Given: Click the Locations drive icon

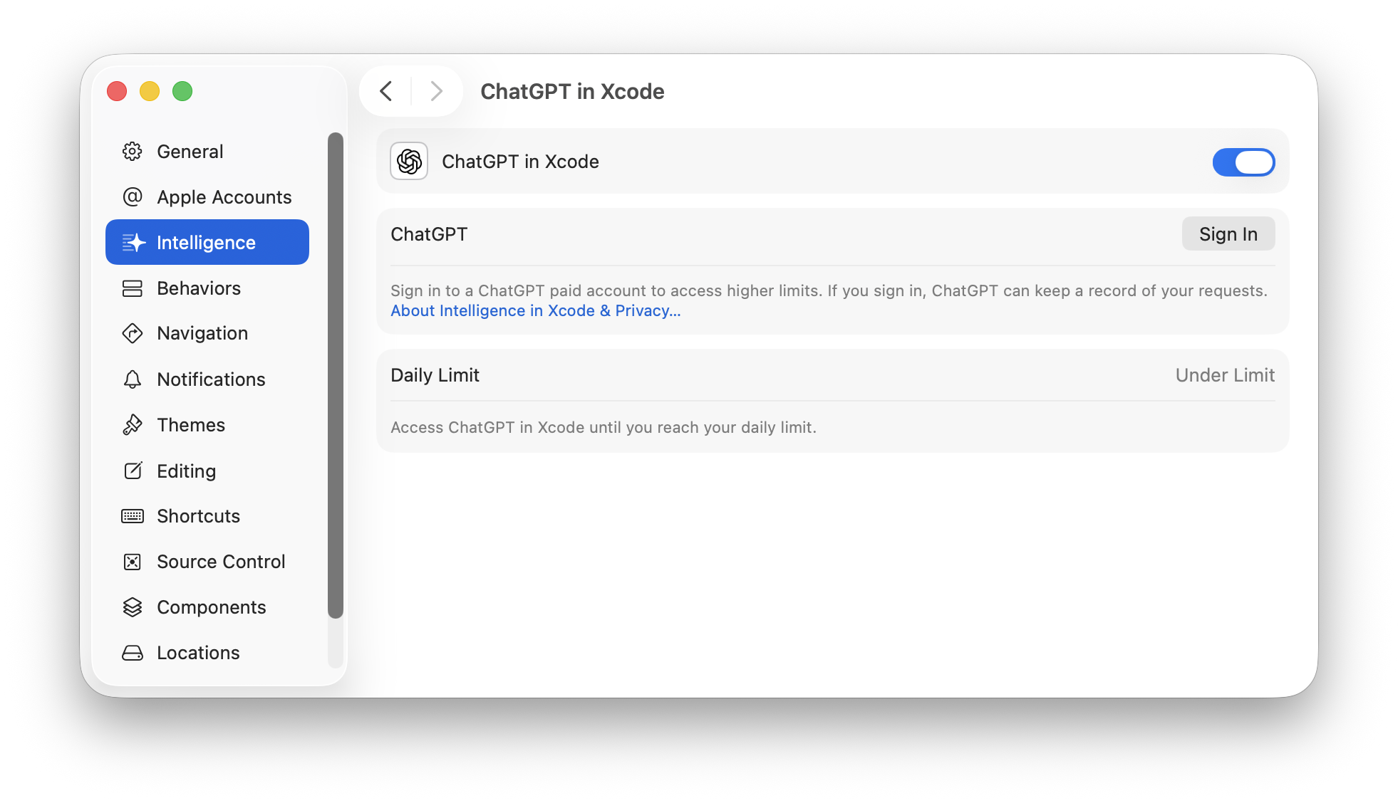Looking at the screenshot, I should click(133, 653).
